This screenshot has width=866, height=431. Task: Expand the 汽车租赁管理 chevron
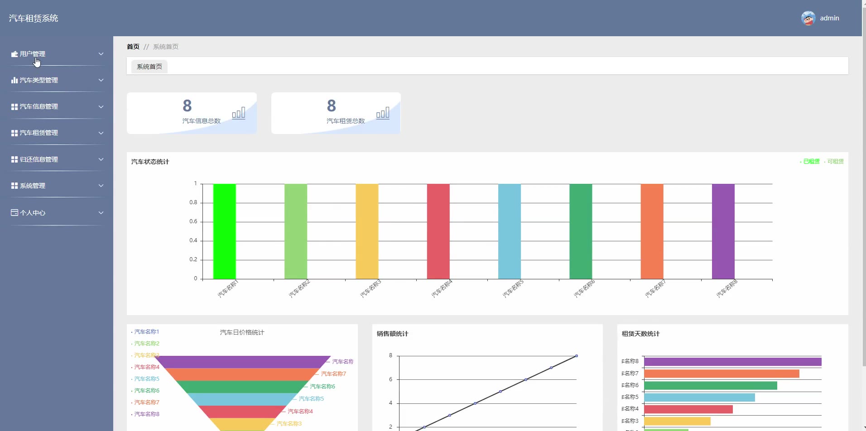101,133
